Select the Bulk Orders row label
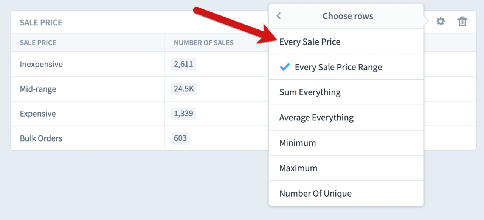 point(41,138)
